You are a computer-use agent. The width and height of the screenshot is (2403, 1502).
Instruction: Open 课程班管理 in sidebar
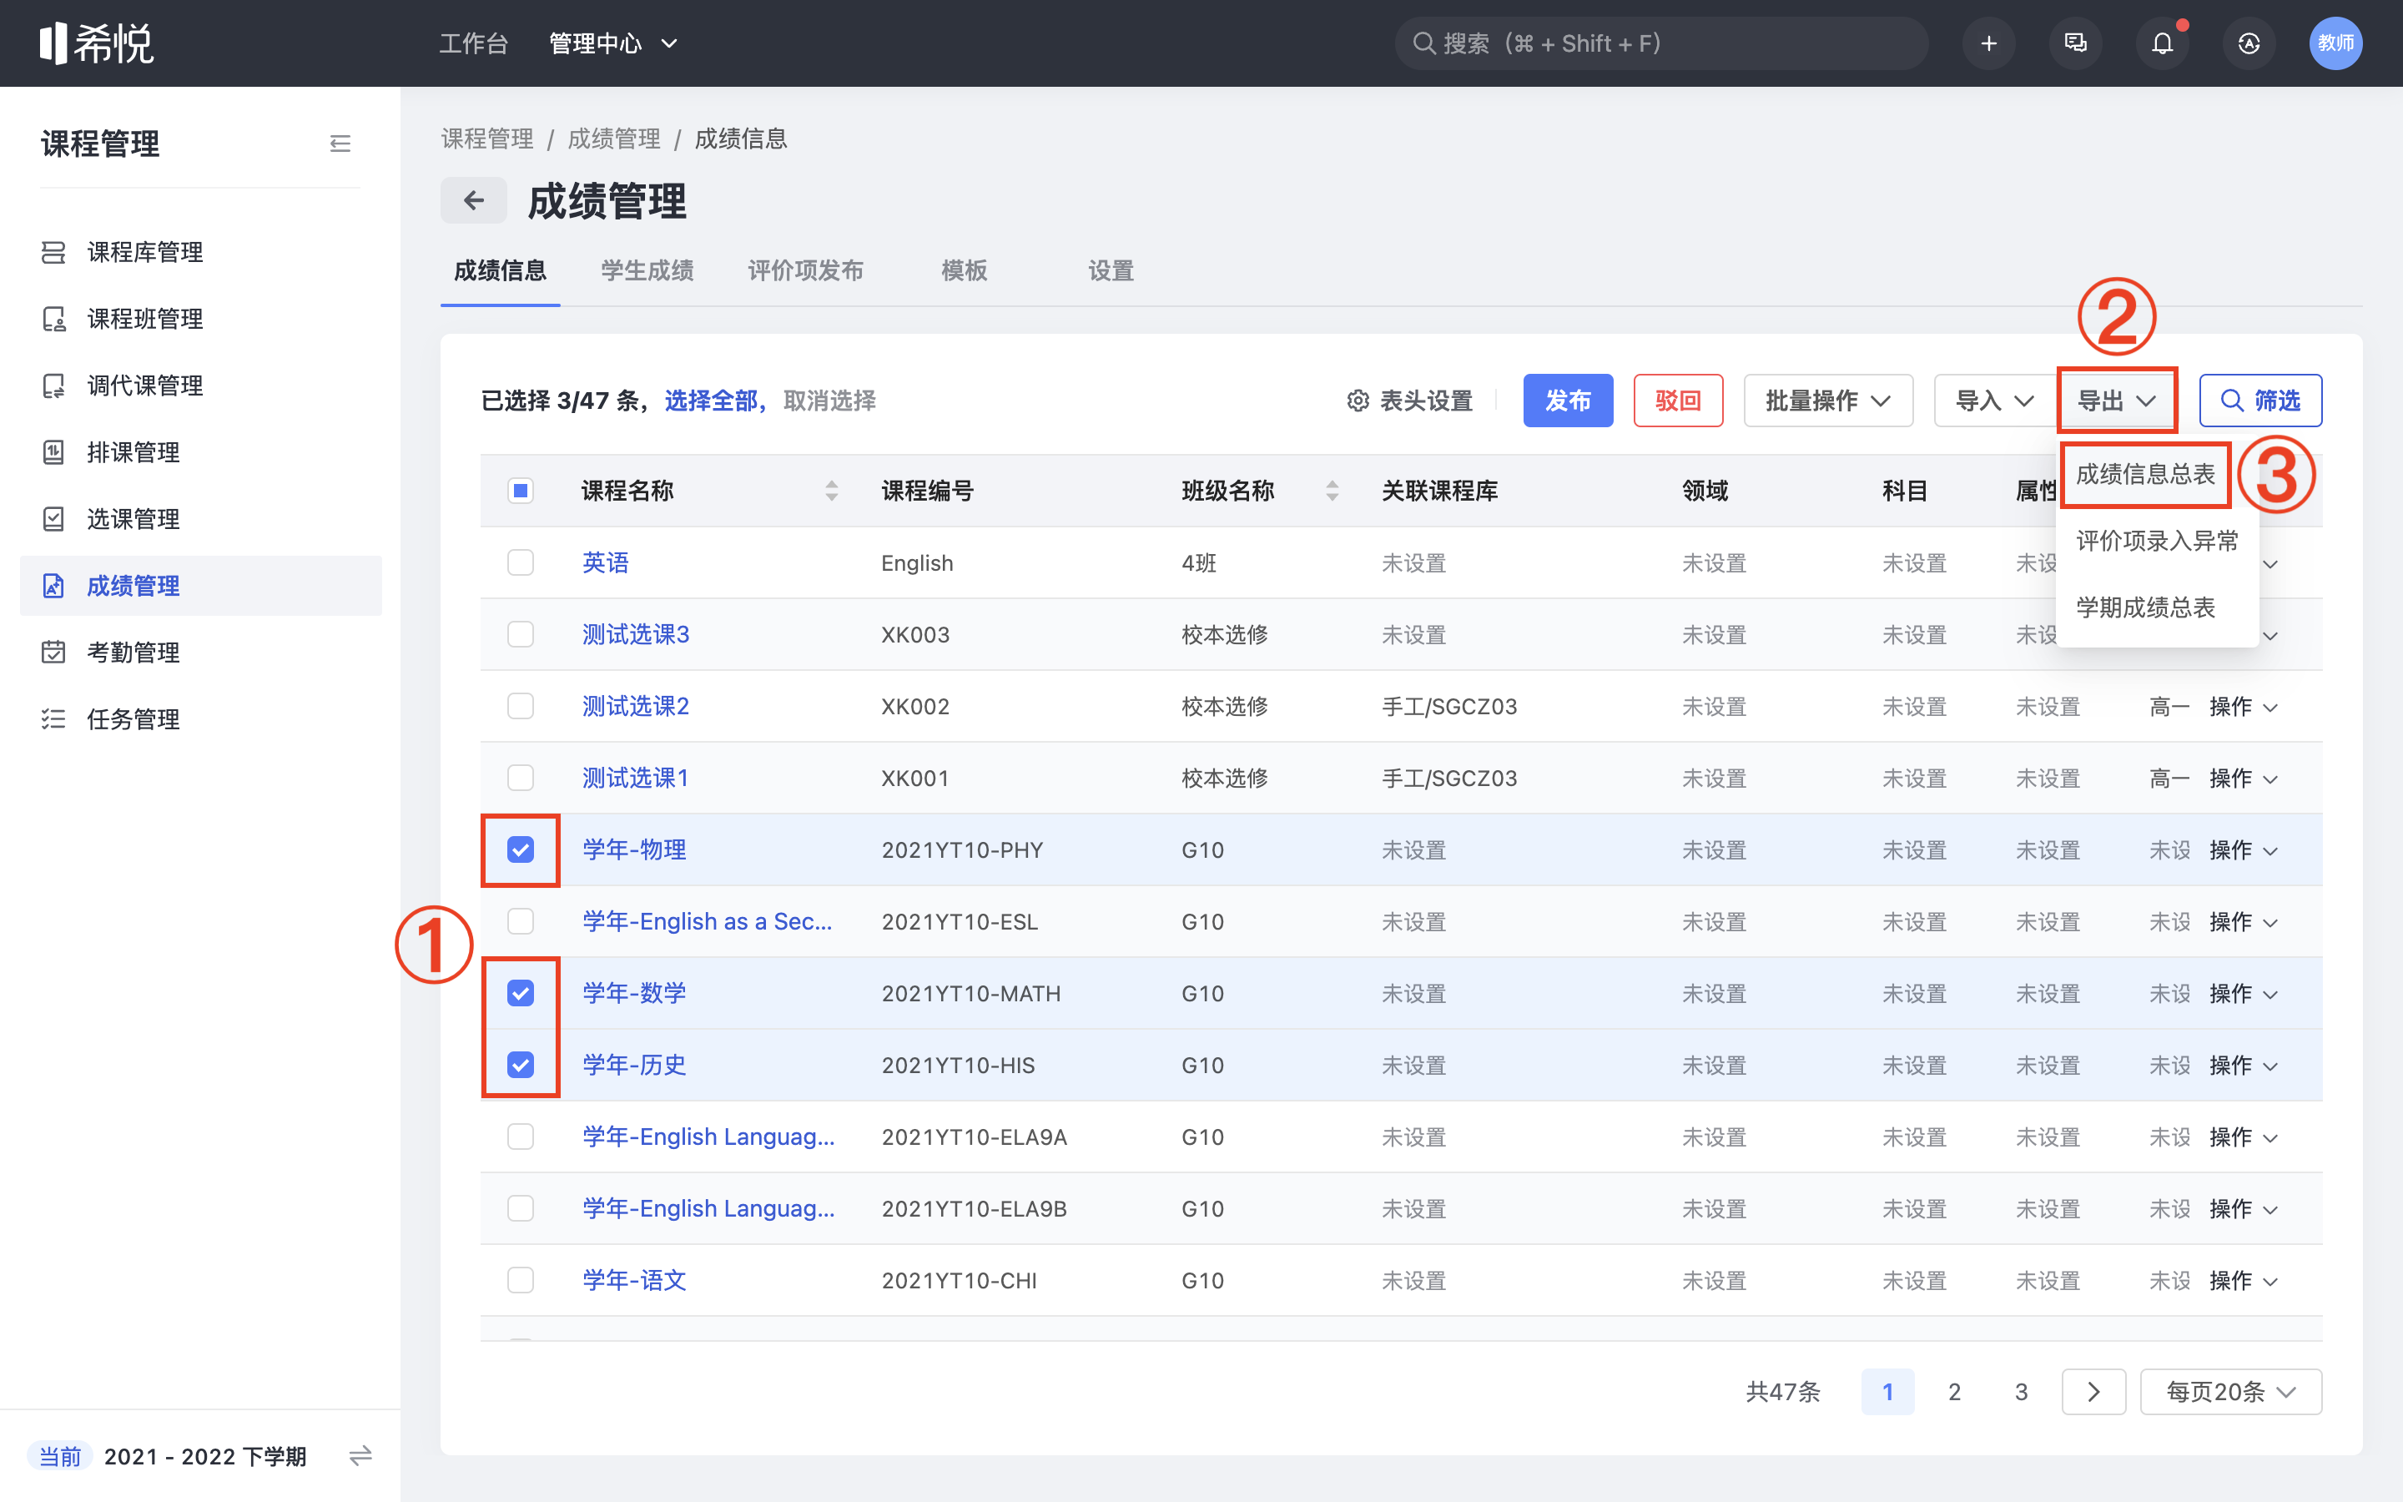tap(200, 319)
